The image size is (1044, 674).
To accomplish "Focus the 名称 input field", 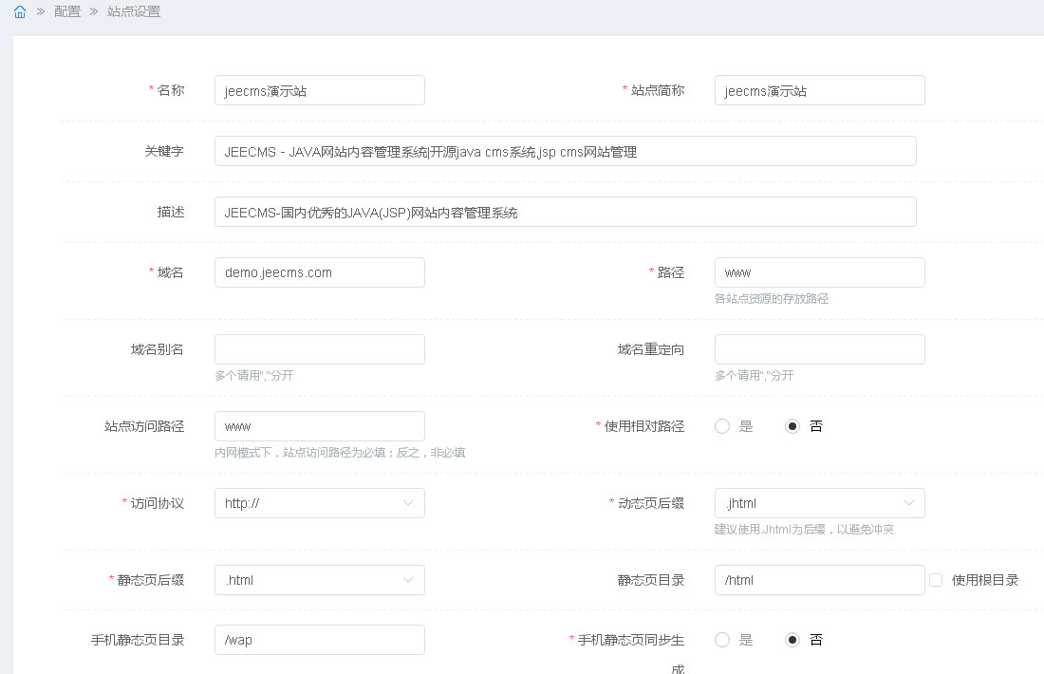I will click(320, 90).
